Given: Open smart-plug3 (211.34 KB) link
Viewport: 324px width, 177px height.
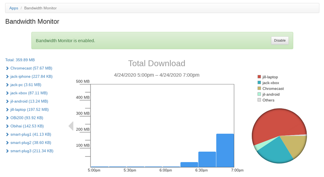Looking at the screenshot, I should (32, 151).
